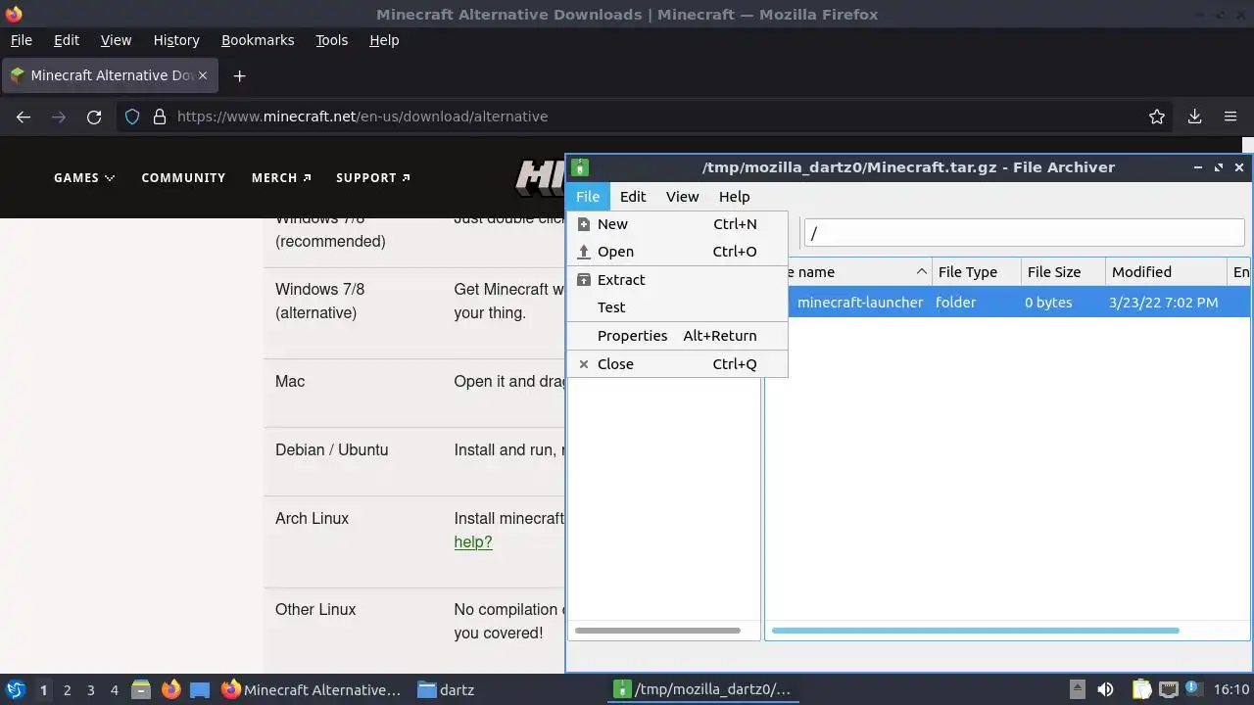1254x705 pixels.
Task: Switch to workspace 2
Action: point(67,690)
